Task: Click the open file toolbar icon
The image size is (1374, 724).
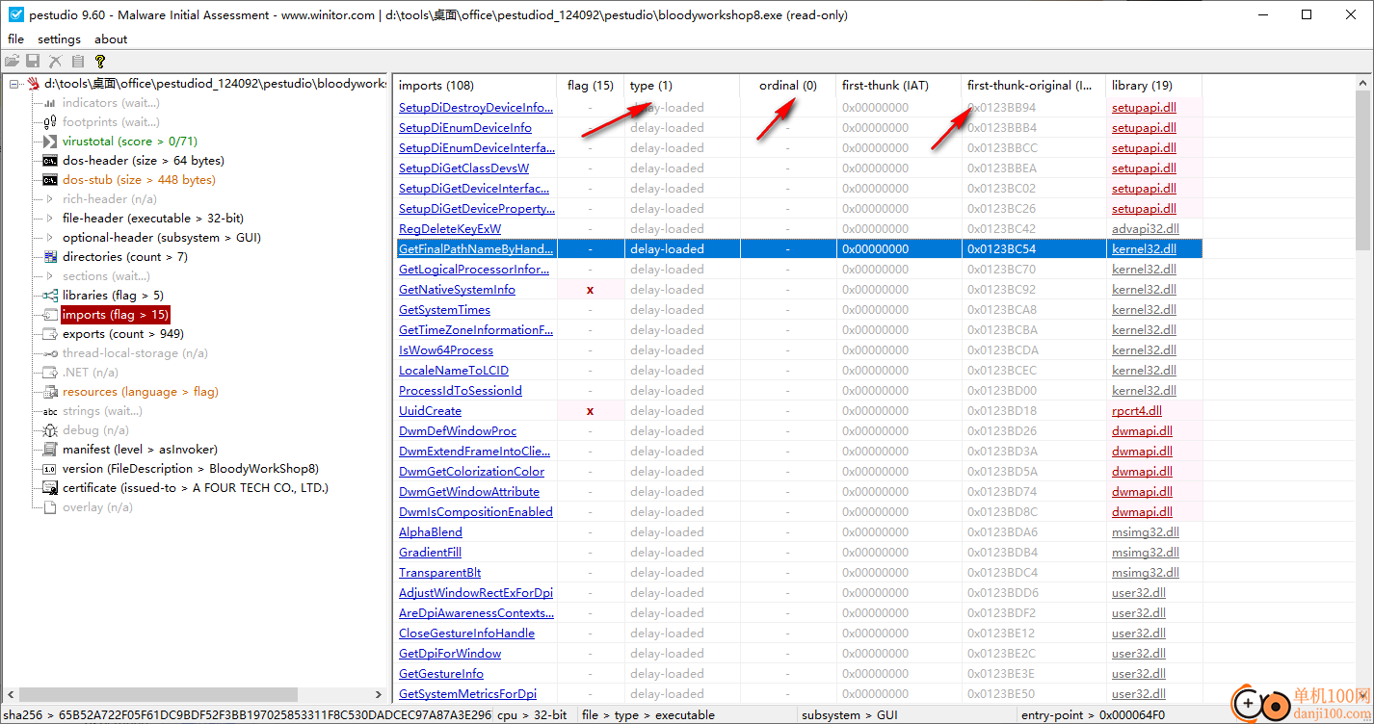Action: point(12,61)
